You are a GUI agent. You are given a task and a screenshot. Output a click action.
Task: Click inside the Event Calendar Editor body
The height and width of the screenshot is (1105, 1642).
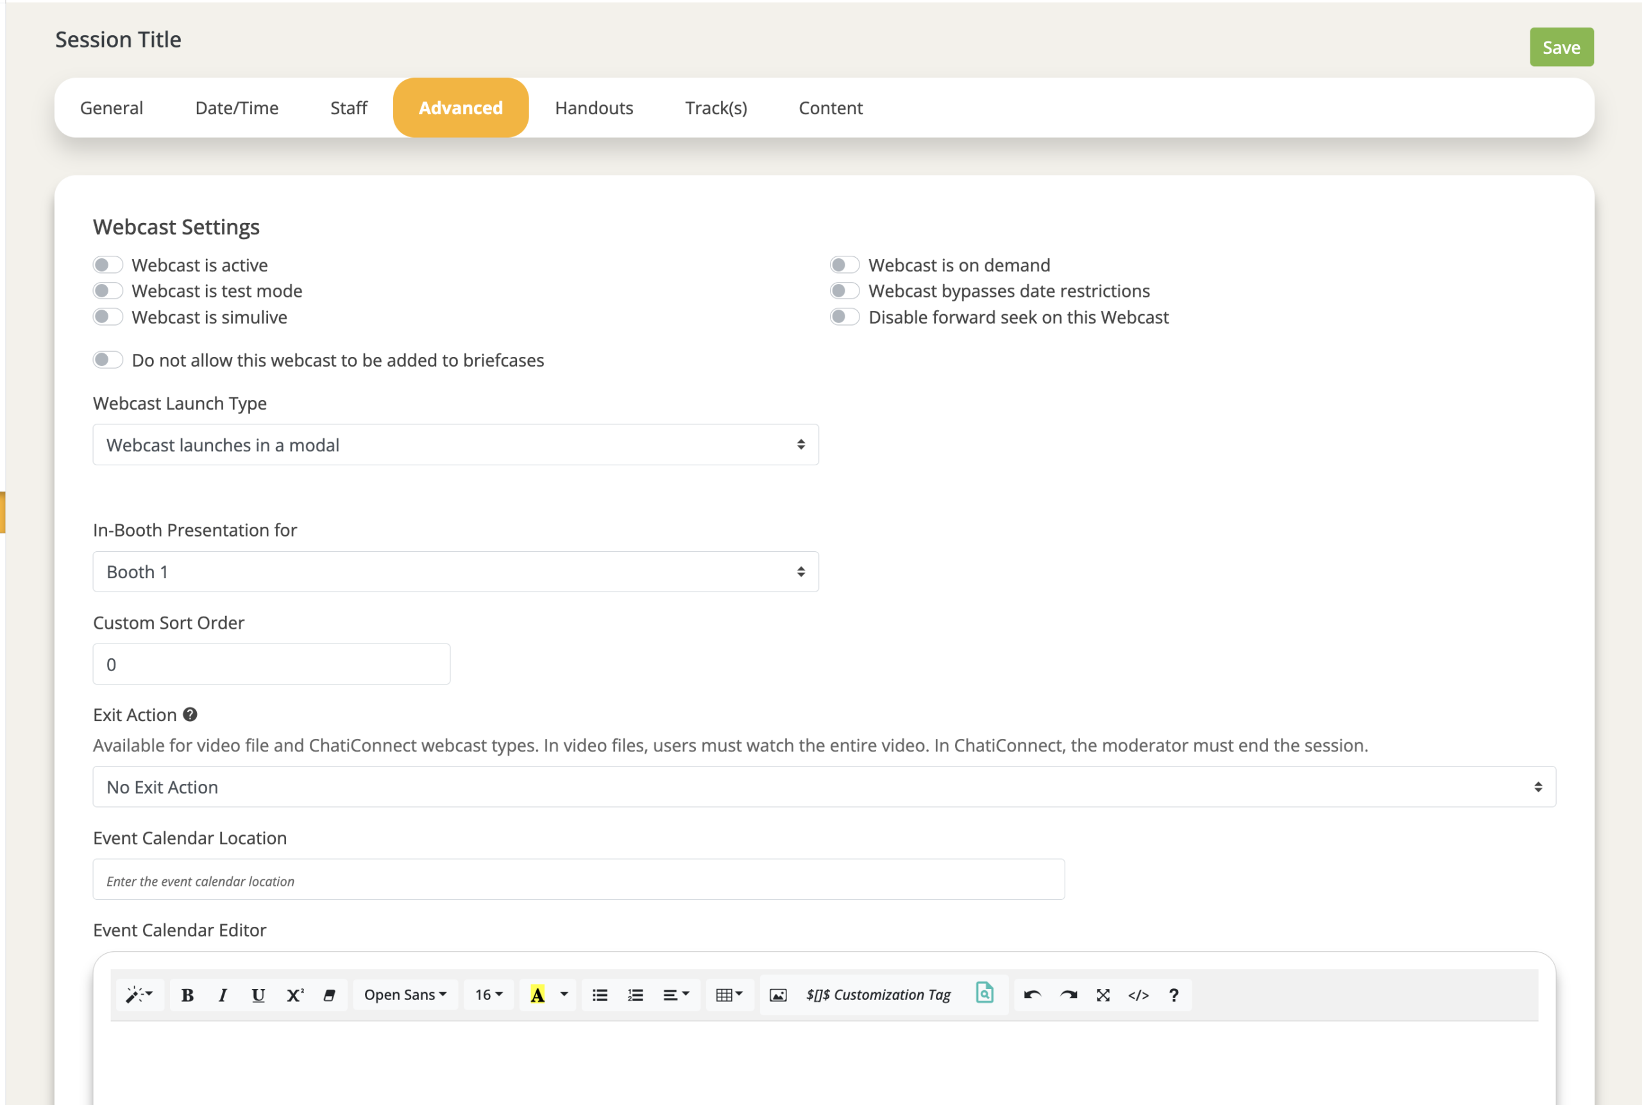coord(824,1063)
